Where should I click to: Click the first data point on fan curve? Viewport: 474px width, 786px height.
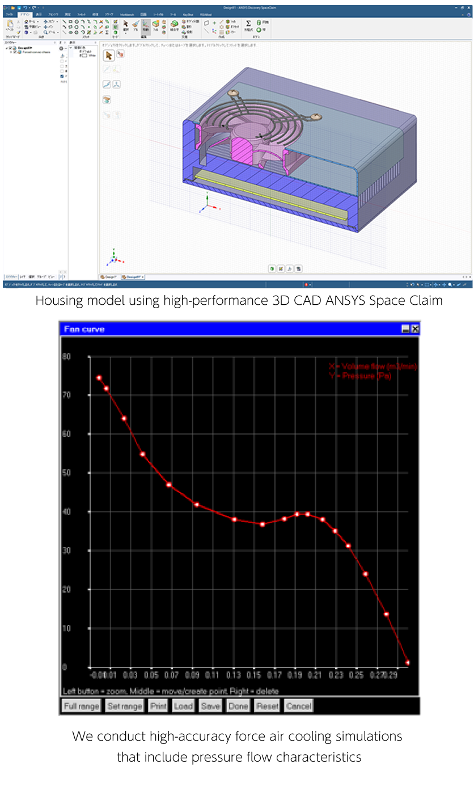click(99, 377)
